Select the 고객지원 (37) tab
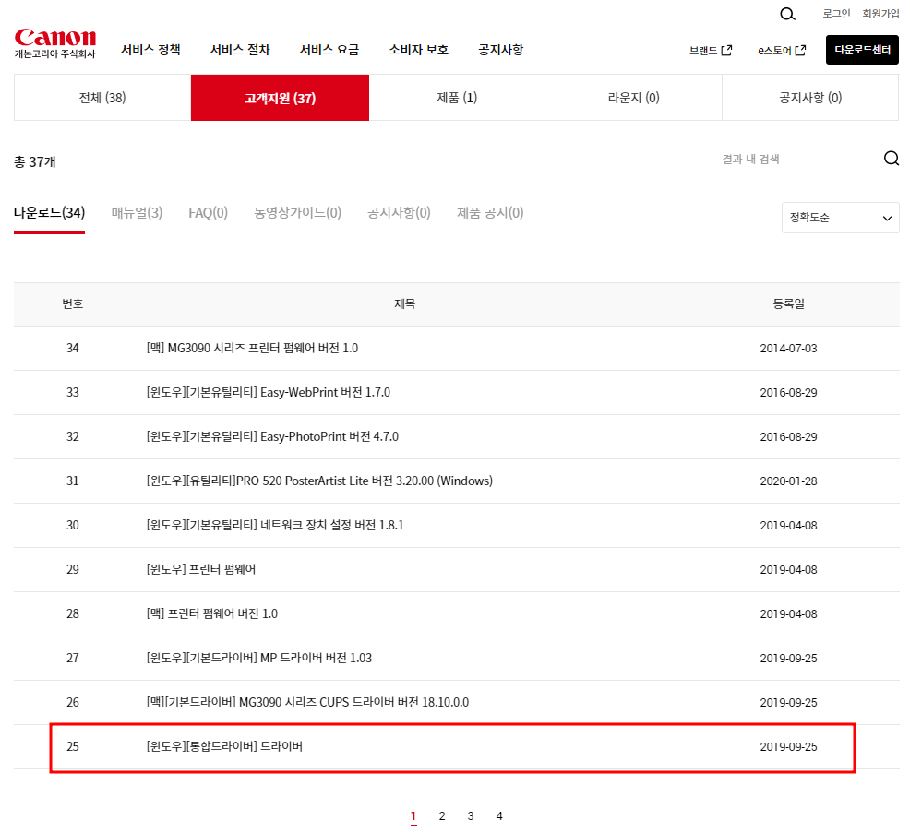Image resolution: width=910 pixels, height=832 pixels. [x=280, y=98]
